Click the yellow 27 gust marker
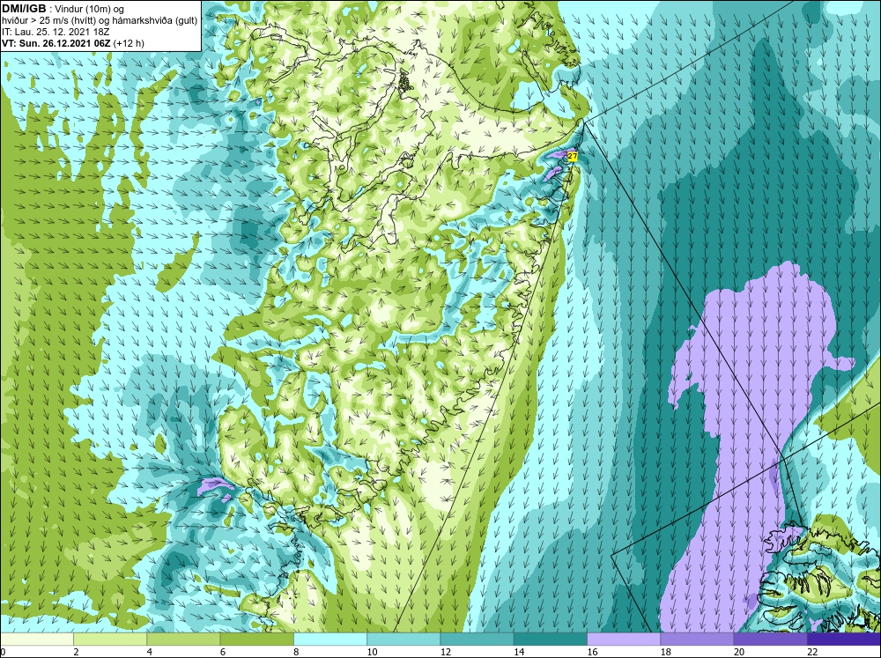This screenshot has width=881, height=658. click(x=573, y=156)
